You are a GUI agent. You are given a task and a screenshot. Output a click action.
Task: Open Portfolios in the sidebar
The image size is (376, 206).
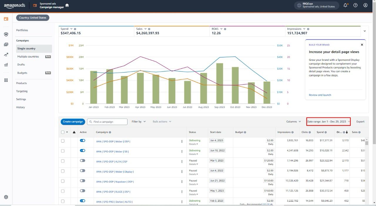[22, 30]
